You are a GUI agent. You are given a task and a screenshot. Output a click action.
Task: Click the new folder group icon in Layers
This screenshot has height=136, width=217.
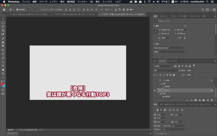click(204, 100)
